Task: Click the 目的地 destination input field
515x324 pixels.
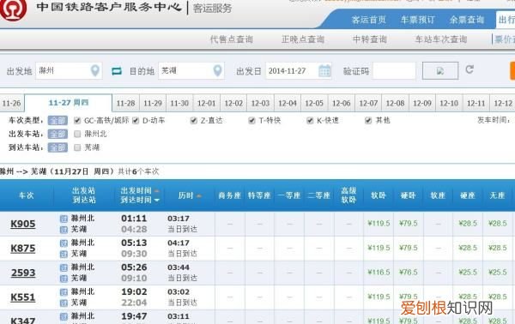Action: point(191,70)
